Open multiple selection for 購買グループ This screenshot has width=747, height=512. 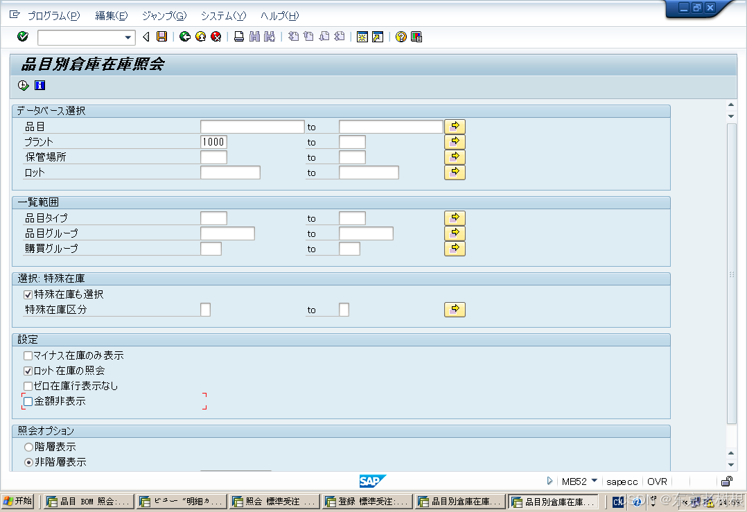point(455,249)
